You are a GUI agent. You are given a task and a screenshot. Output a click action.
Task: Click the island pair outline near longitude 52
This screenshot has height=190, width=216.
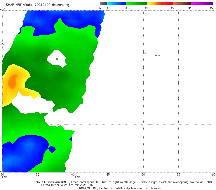click(x=157, y=55)
